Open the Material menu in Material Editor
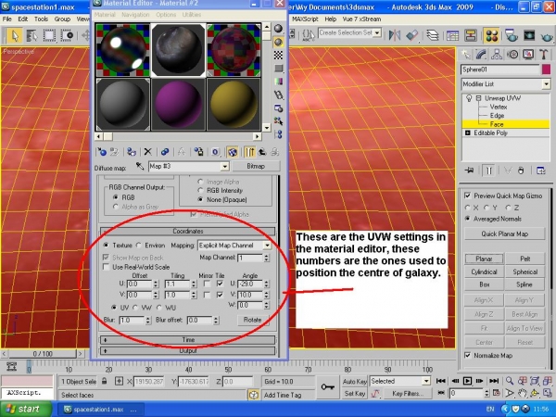The image size is (556, 417). coord(105,15)
